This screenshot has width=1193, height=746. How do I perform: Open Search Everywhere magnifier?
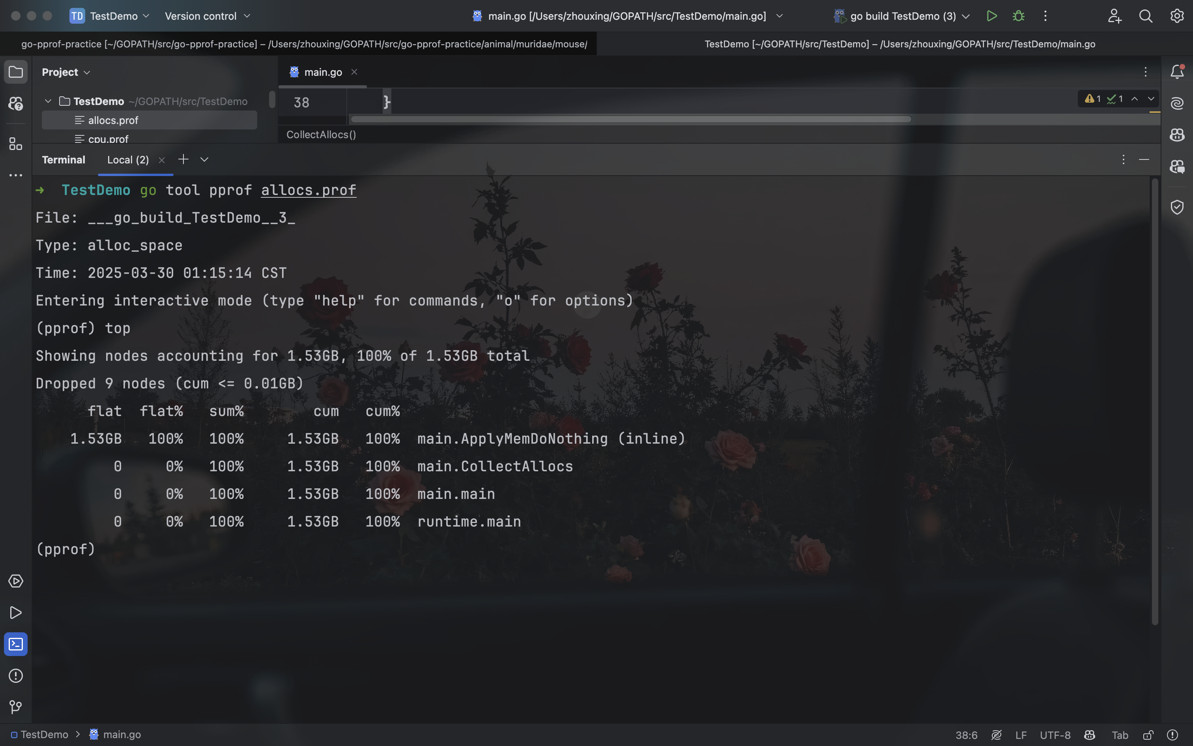(x=1145, y=16)
